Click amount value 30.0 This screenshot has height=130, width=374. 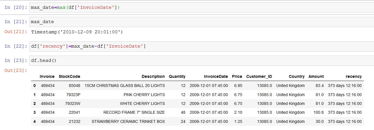(320, 121)
